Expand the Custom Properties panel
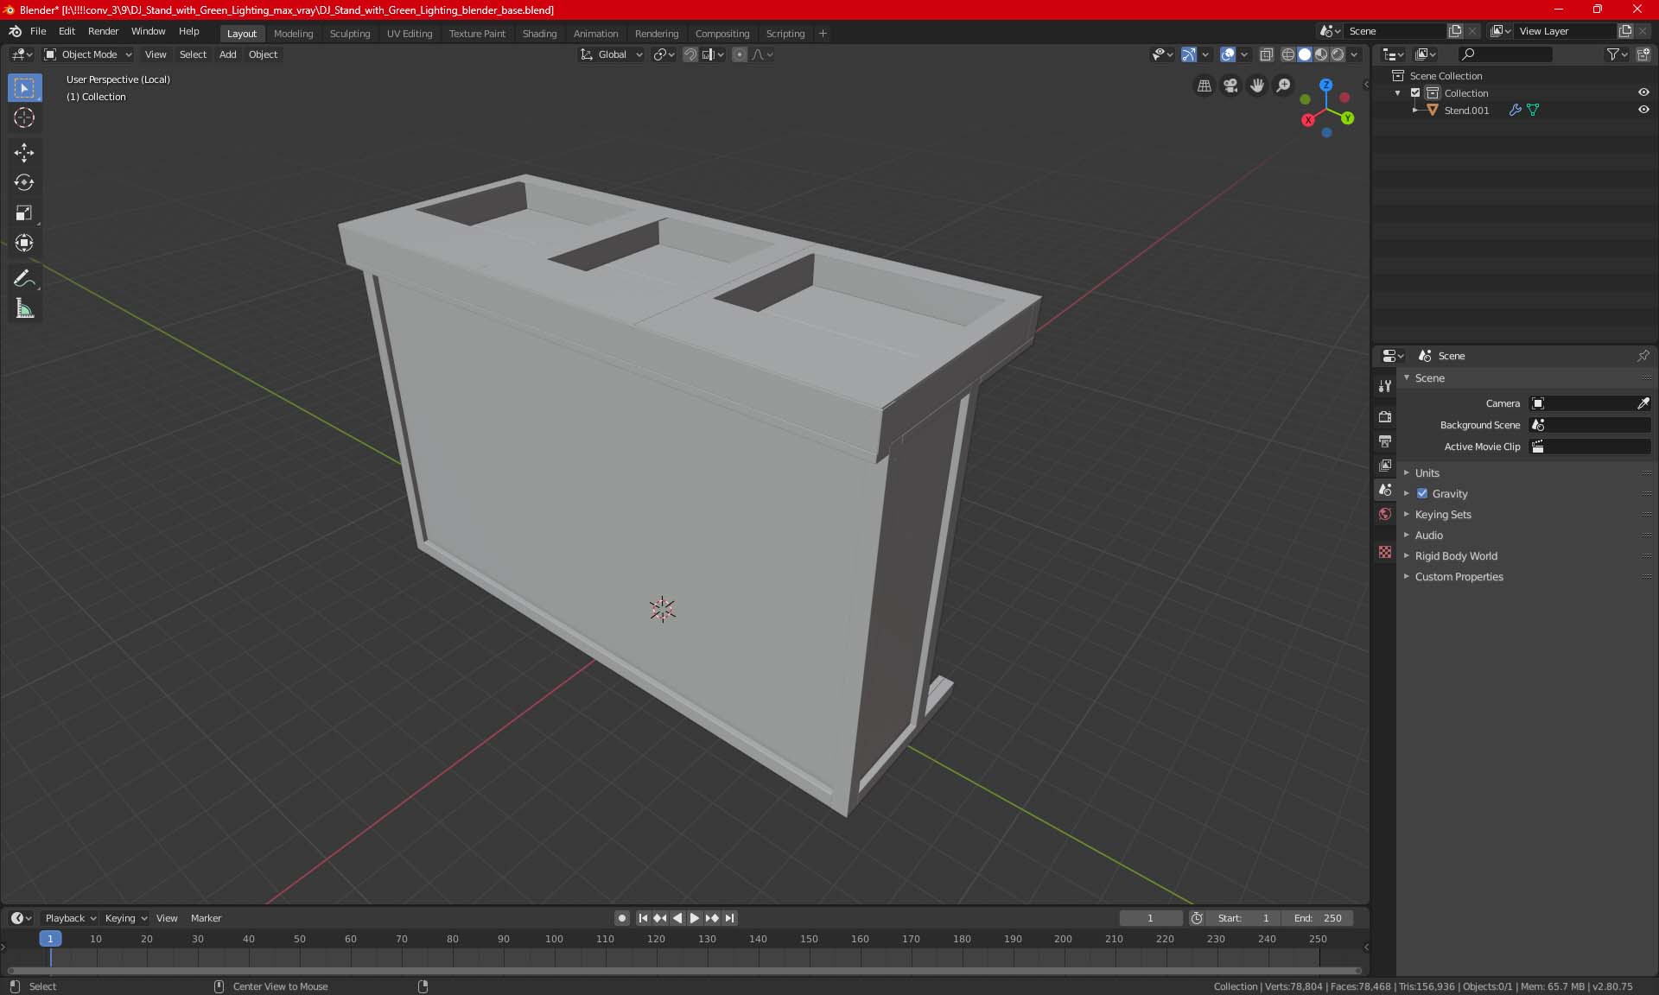 tap(1459, 577)
